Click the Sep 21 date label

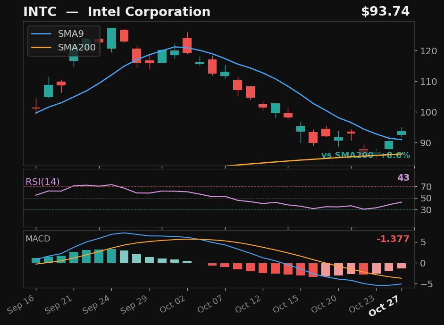(59, 304)
